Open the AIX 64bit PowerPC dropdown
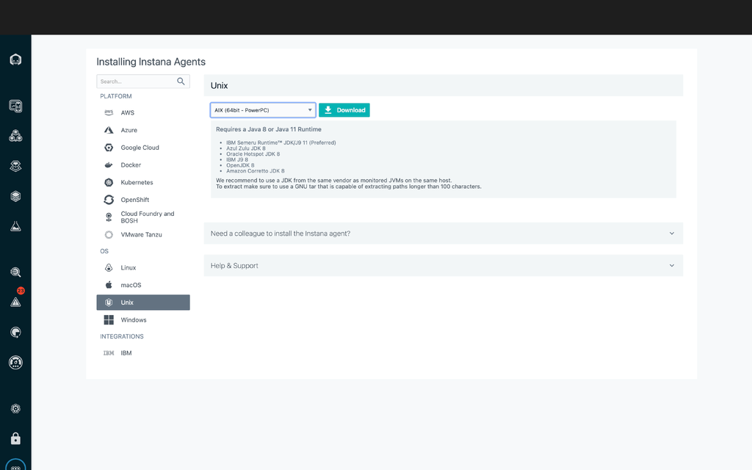The height and width of the screenshot is (470, 752). 261,109
